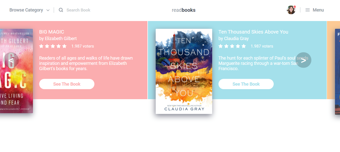Click the BIG MAGIC title text
The image size is (340, 152).
tap(51, 32)
